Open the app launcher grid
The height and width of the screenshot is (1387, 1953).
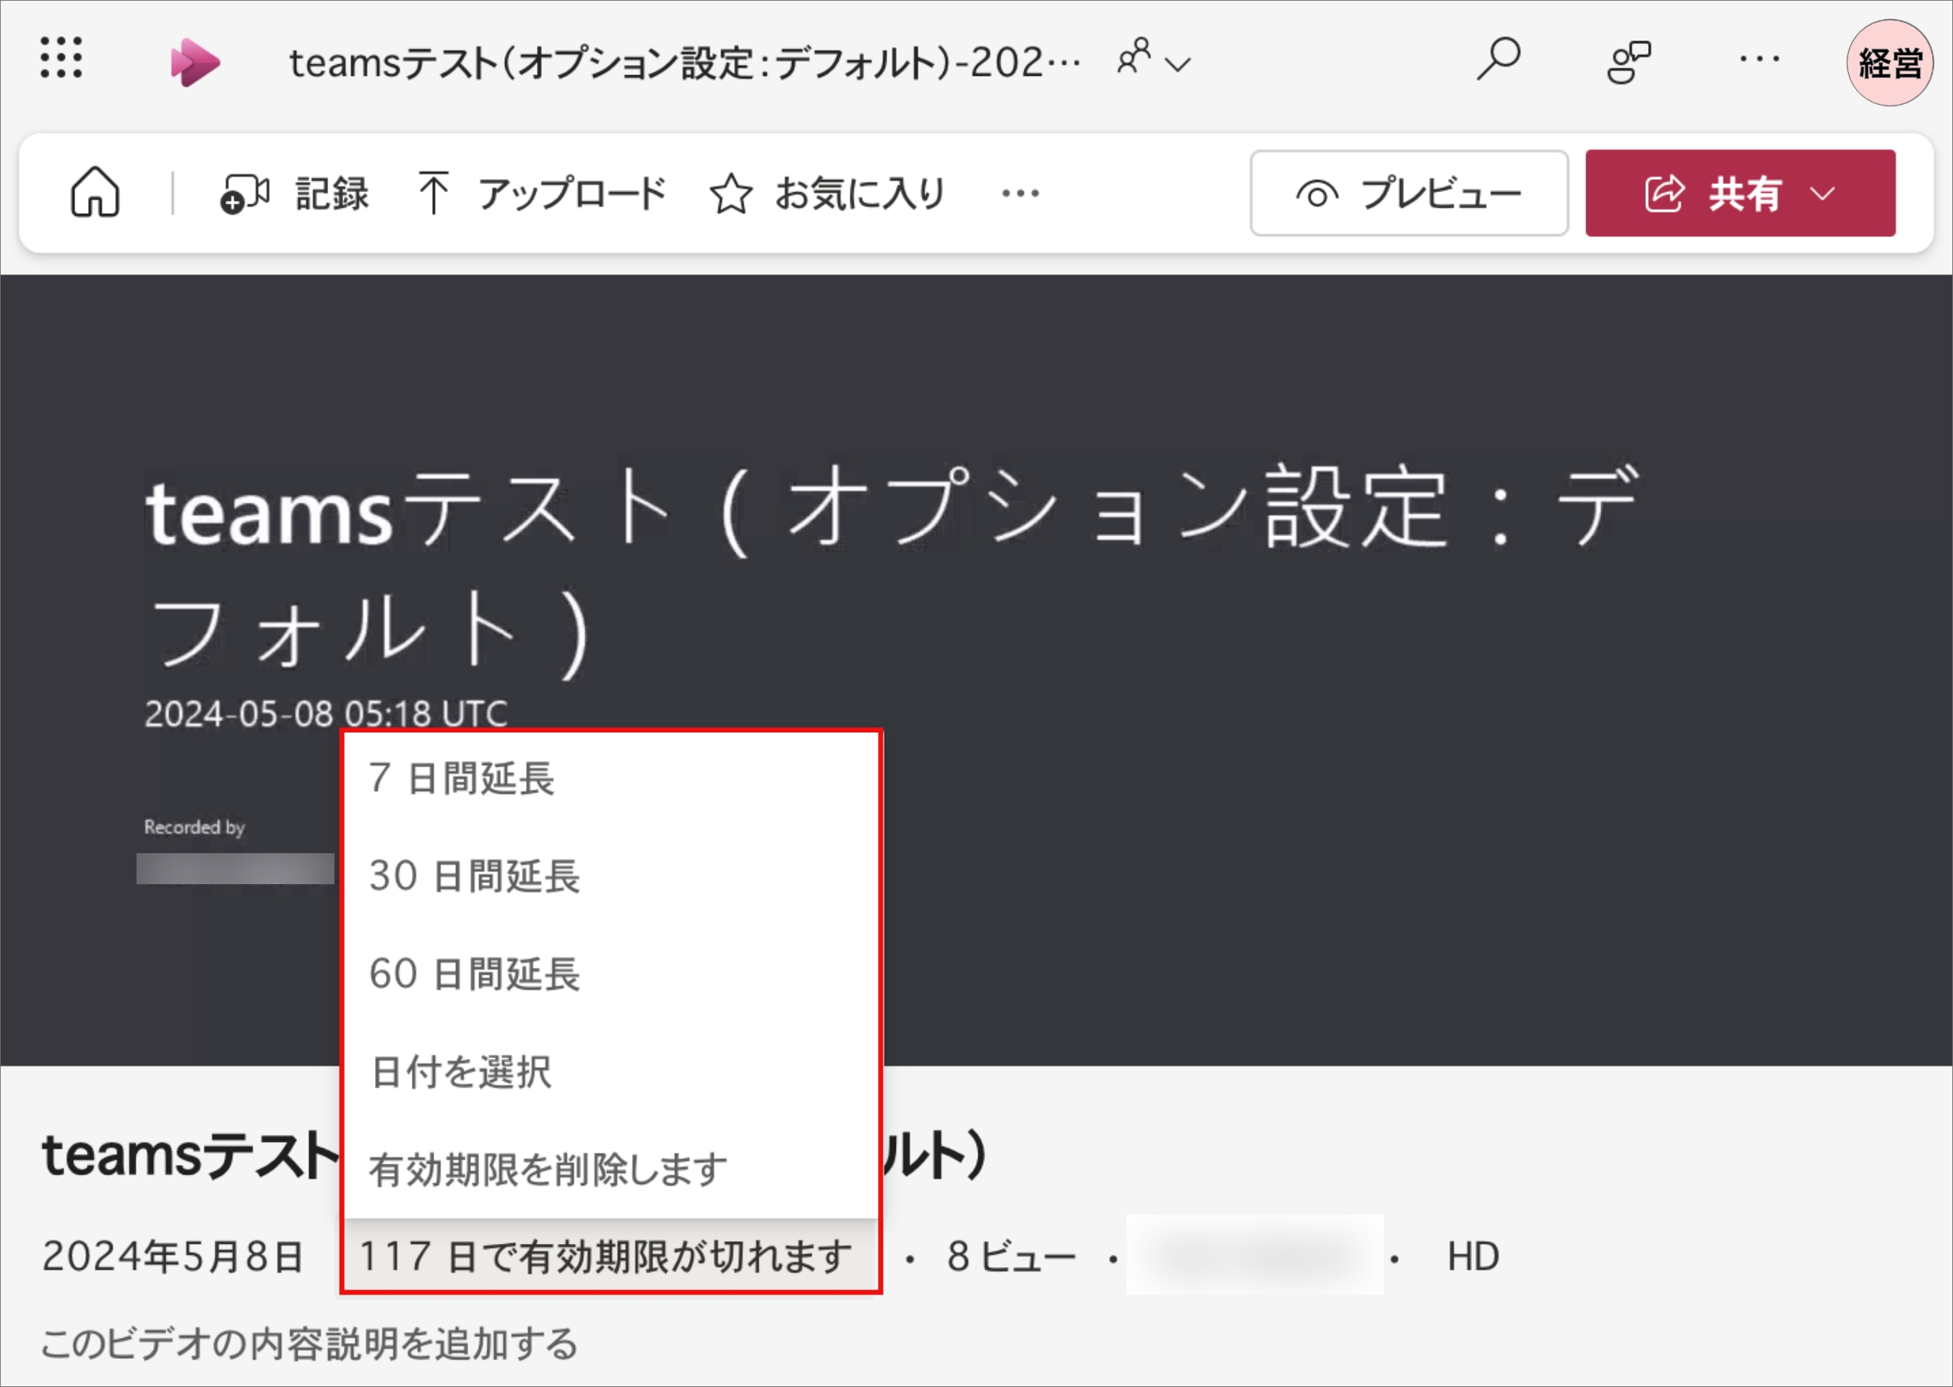(x=61, y=58)
